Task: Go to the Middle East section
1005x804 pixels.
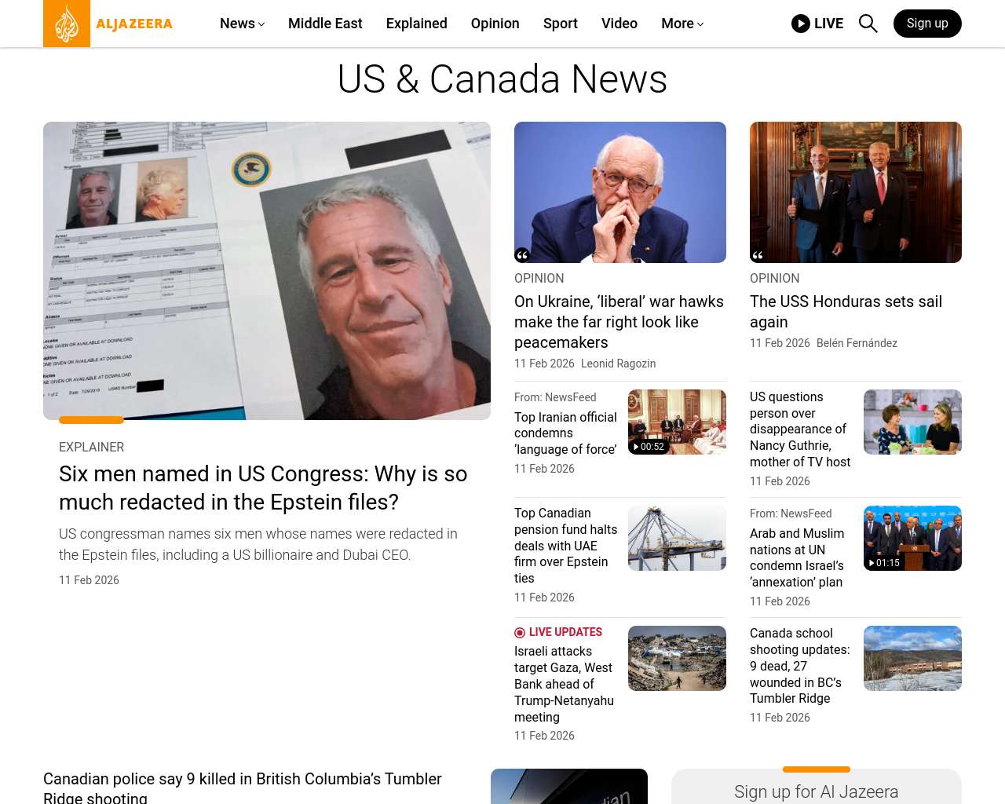Action: (325, 24)
